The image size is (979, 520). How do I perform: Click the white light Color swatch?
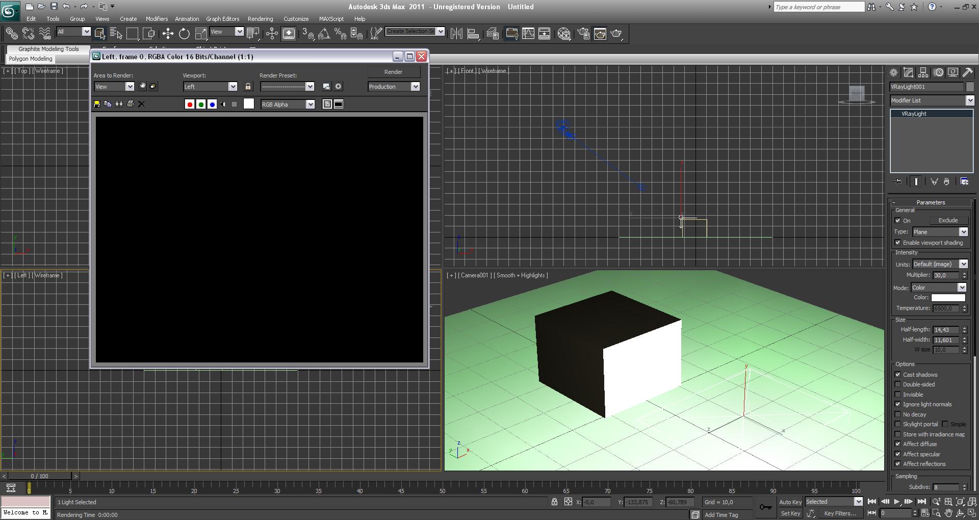pos(948,298)
